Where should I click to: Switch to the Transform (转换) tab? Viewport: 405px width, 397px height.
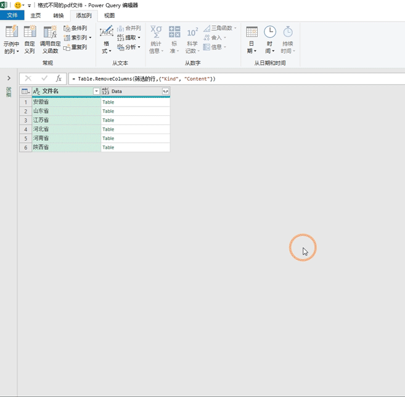coord(59,15)
